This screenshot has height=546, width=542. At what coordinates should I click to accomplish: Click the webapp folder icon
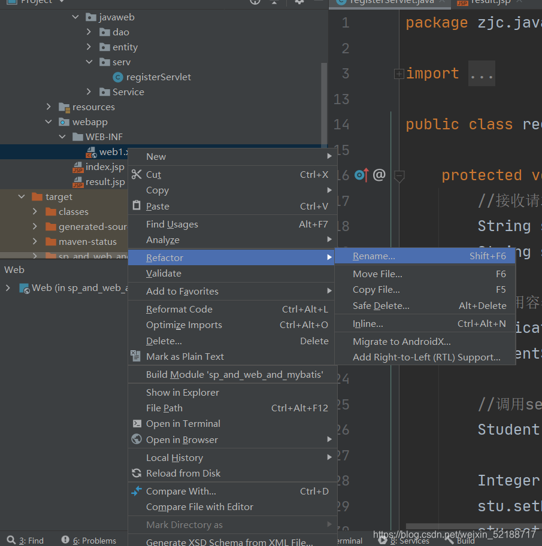tap(63, 122)
